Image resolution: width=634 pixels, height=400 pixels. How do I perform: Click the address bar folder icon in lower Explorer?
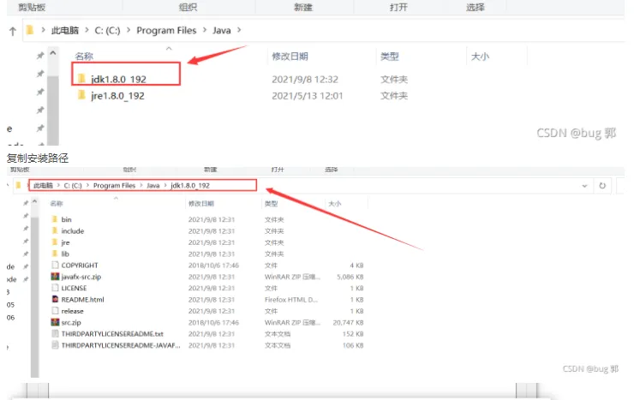click(x=18, y=185)
